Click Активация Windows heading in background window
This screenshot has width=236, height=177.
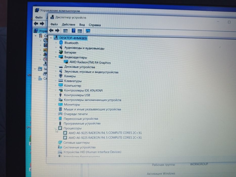coord(161,173)
